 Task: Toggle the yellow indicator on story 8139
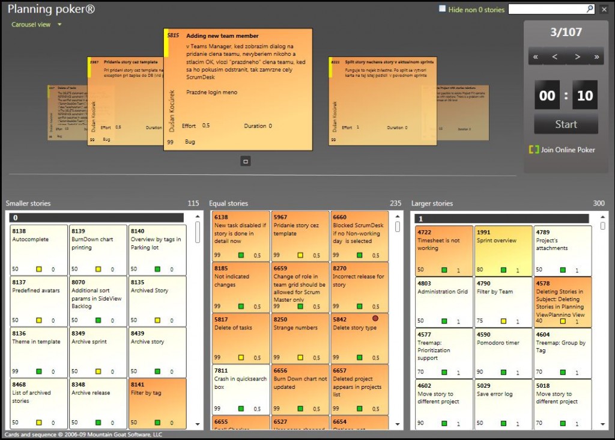[x=98, y=269]
